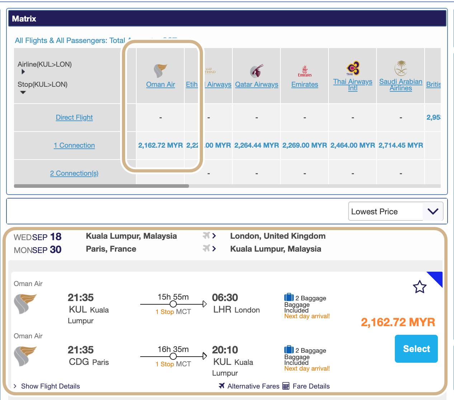The width and height of the screenshot is (454, 400).
Task: Collapse the Stop(KUL>LON) arrow
Action: 23,92
